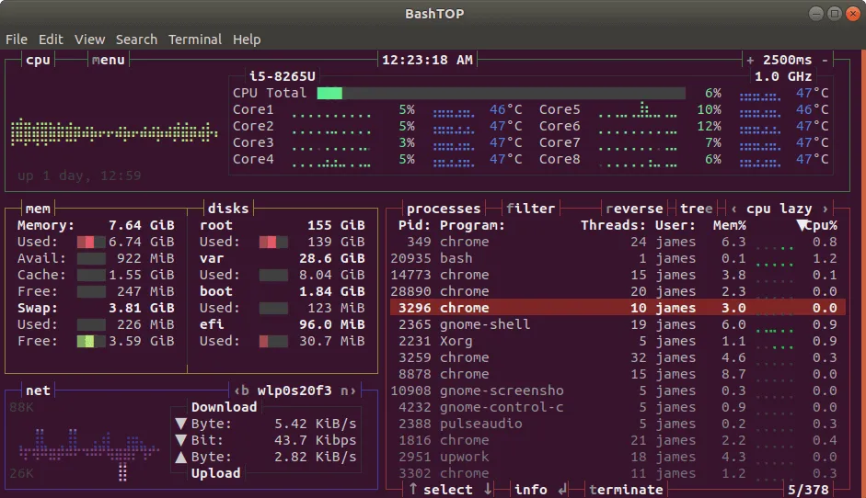Screen dimensions: 866x498
Task: Switch to next sort column arrow
Action: click(825, 209)
